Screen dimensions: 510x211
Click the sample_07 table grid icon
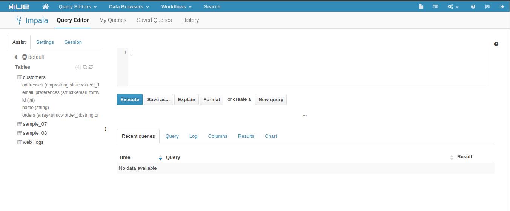point(20,124)
